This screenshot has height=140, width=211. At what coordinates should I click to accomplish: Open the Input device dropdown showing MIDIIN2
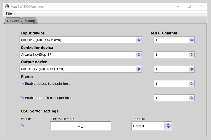[81, 40]
